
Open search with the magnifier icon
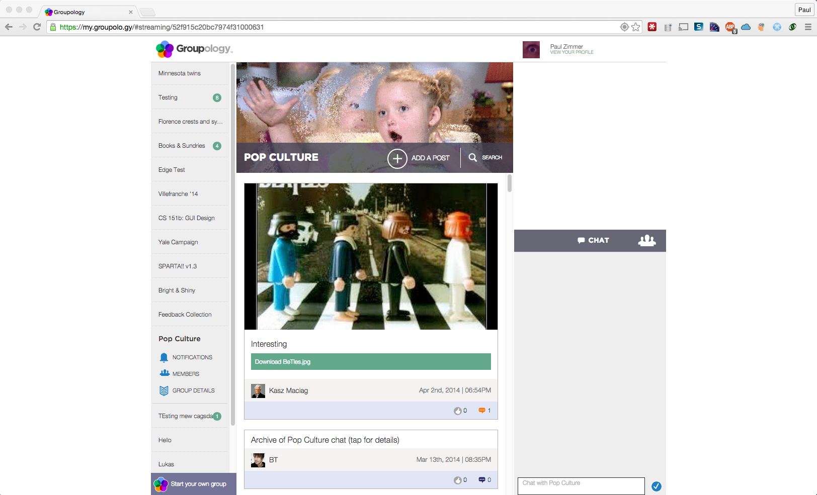pos(473,157)
